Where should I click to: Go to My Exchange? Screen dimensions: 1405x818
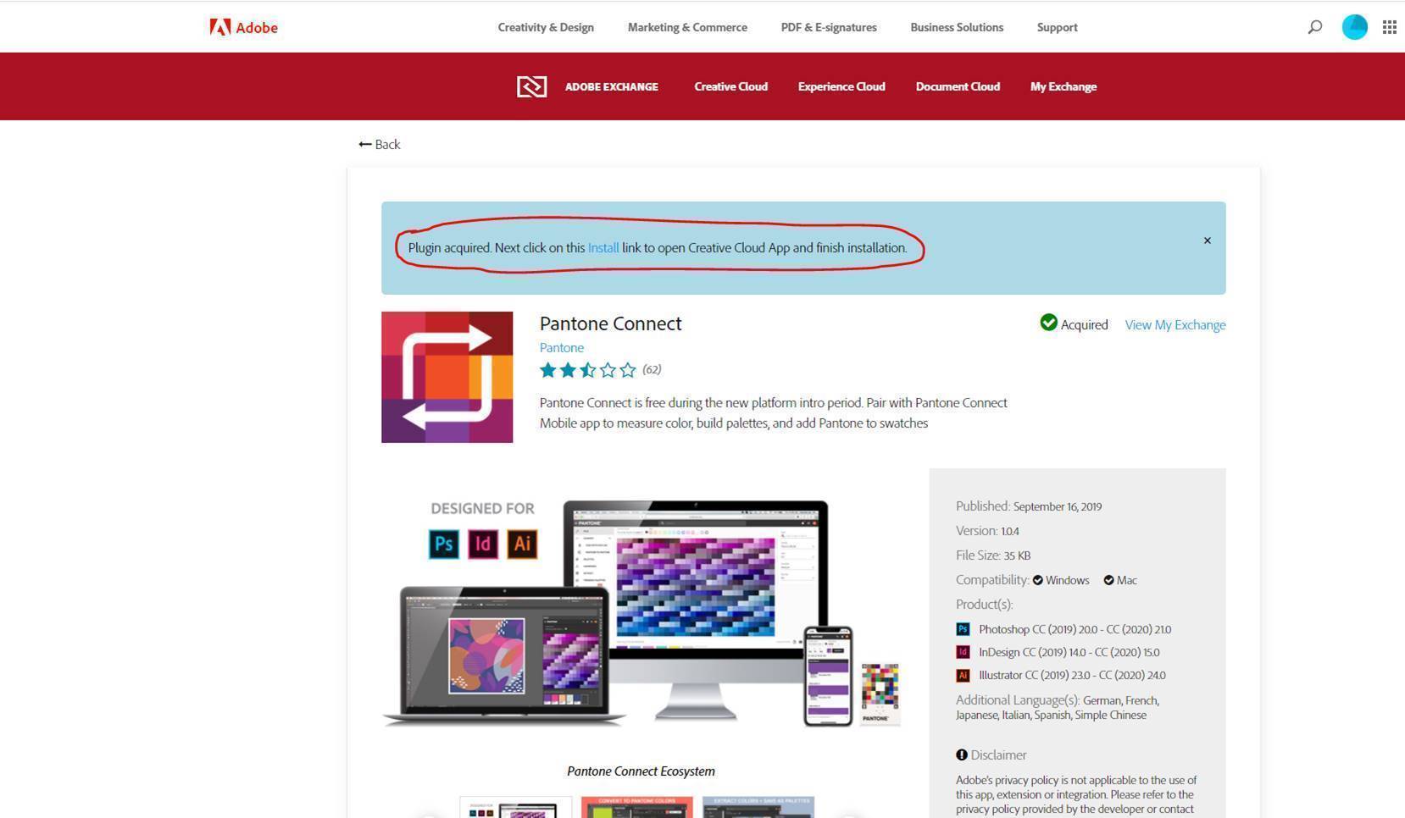[x=1063, y=86]
